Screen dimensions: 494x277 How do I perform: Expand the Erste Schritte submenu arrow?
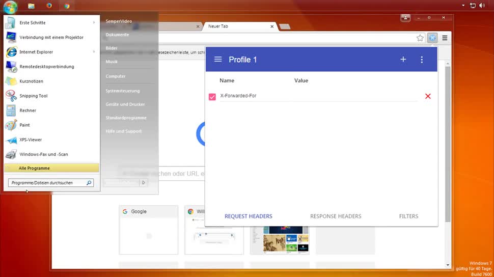[x=94, y=23]
